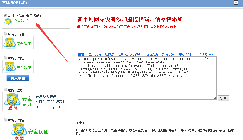Click the large 安全认证 联盟 badge at bottom

click(x=30, y=131)
